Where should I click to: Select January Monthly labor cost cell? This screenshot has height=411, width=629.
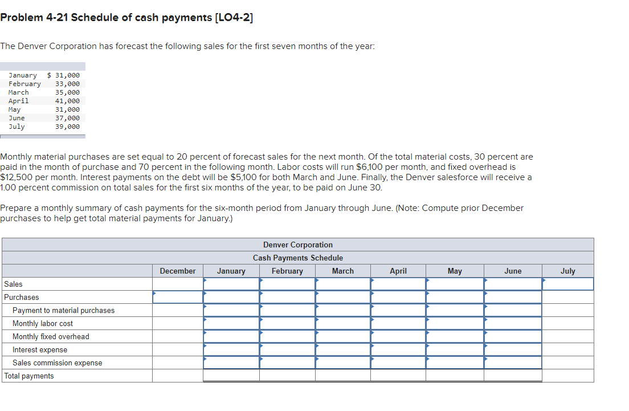coord(231,323)
